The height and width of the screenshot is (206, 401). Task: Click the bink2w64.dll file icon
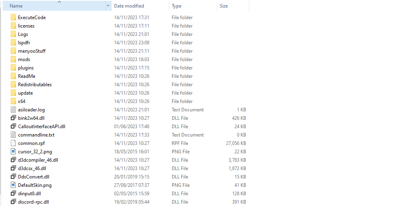13,118
